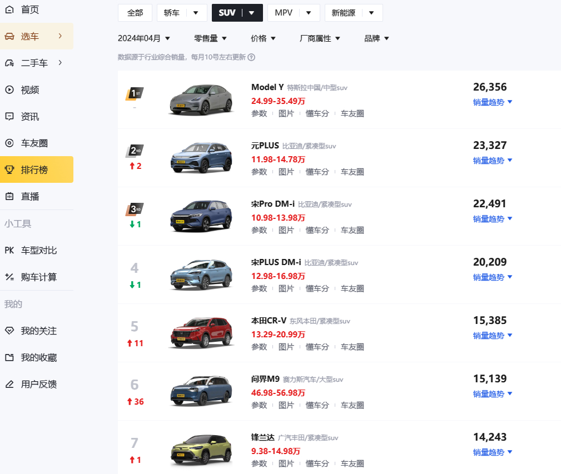
Task: Click the Model Y car thumbnail
Action: (x=201, y=99)
